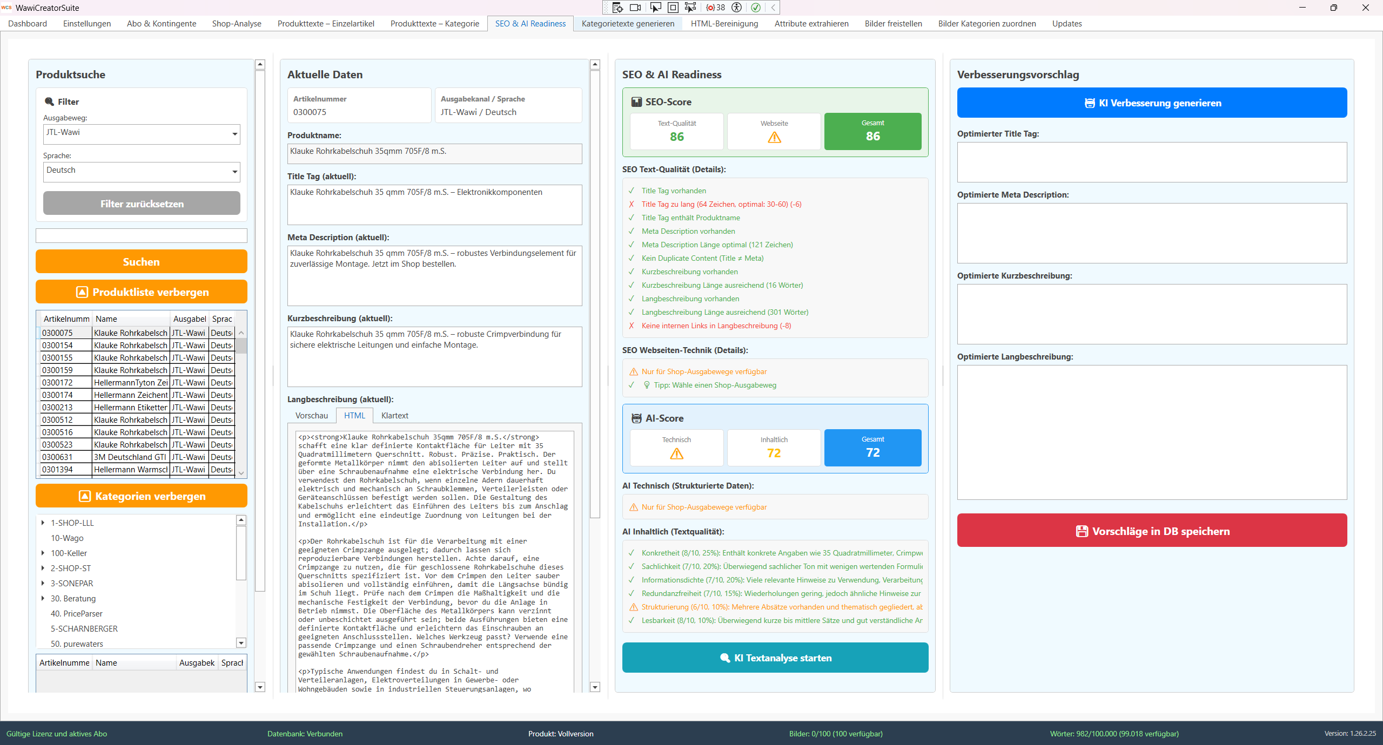Click the WCS app logo in title bar
This screenshot has width=1383, height=745.
[x=7, y=8]
